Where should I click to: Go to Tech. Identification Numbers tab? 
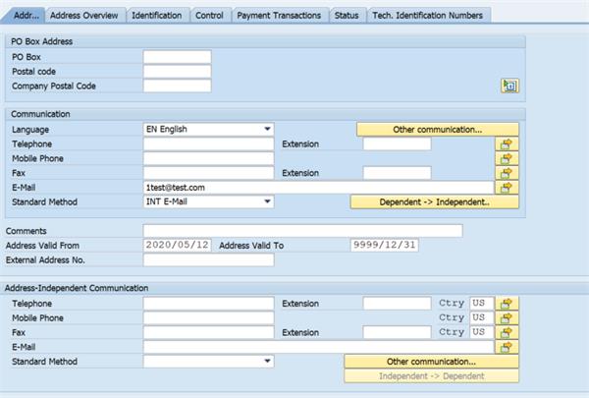[427, 16]
